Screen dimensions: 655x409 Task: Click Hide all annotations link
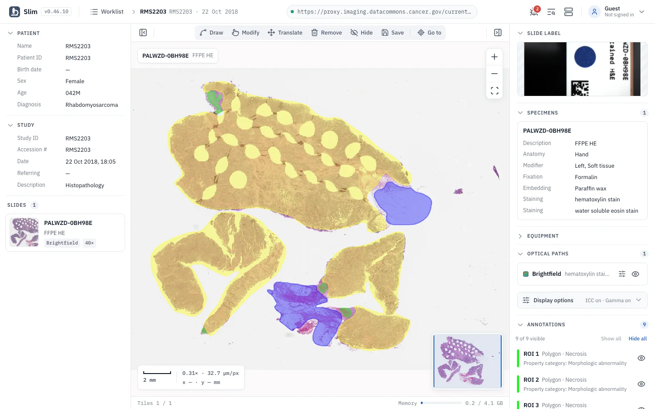[x=638, y=339]
